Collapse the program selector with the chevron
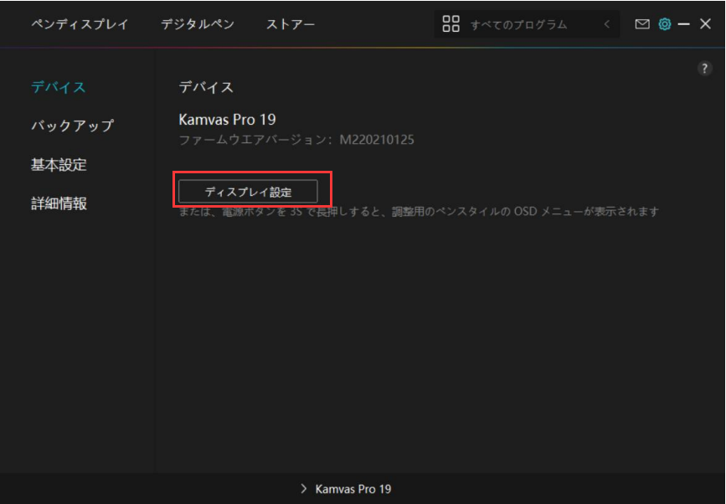This screenshot has width=726, height=504. click(606, 24)
